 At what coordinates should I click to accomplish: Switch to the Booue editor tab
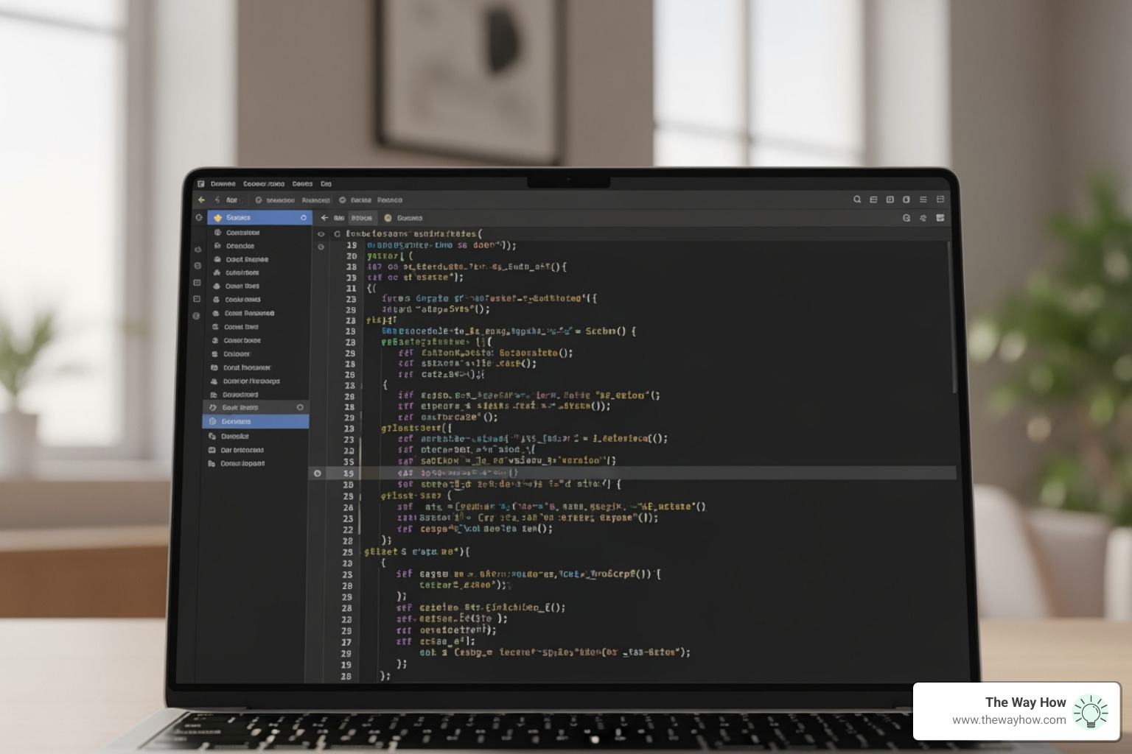click(362, 218)
